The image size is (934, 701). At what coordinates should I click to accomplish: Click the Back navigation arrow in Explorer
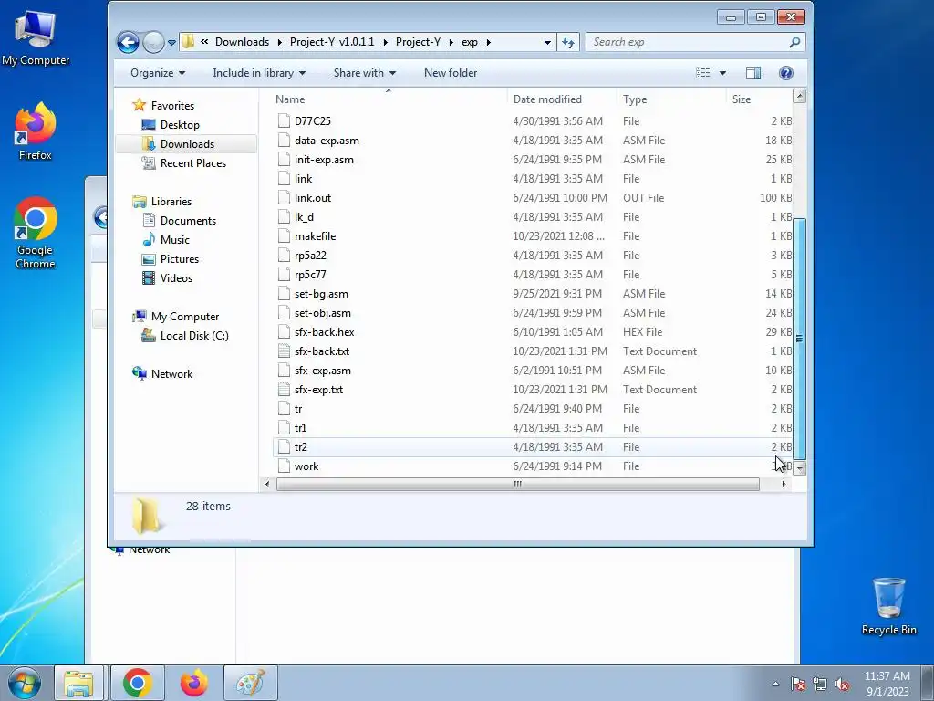click(x=128, y=42)
